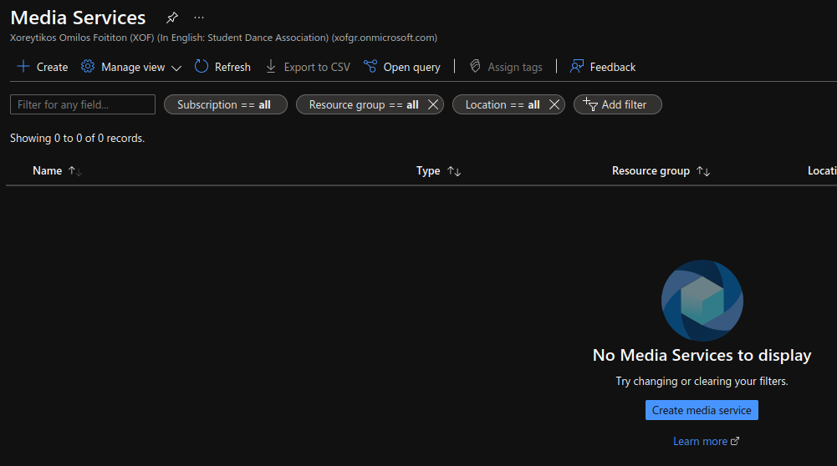Remove the Location filter
This screenshot has width=837, height=466.
554,104
